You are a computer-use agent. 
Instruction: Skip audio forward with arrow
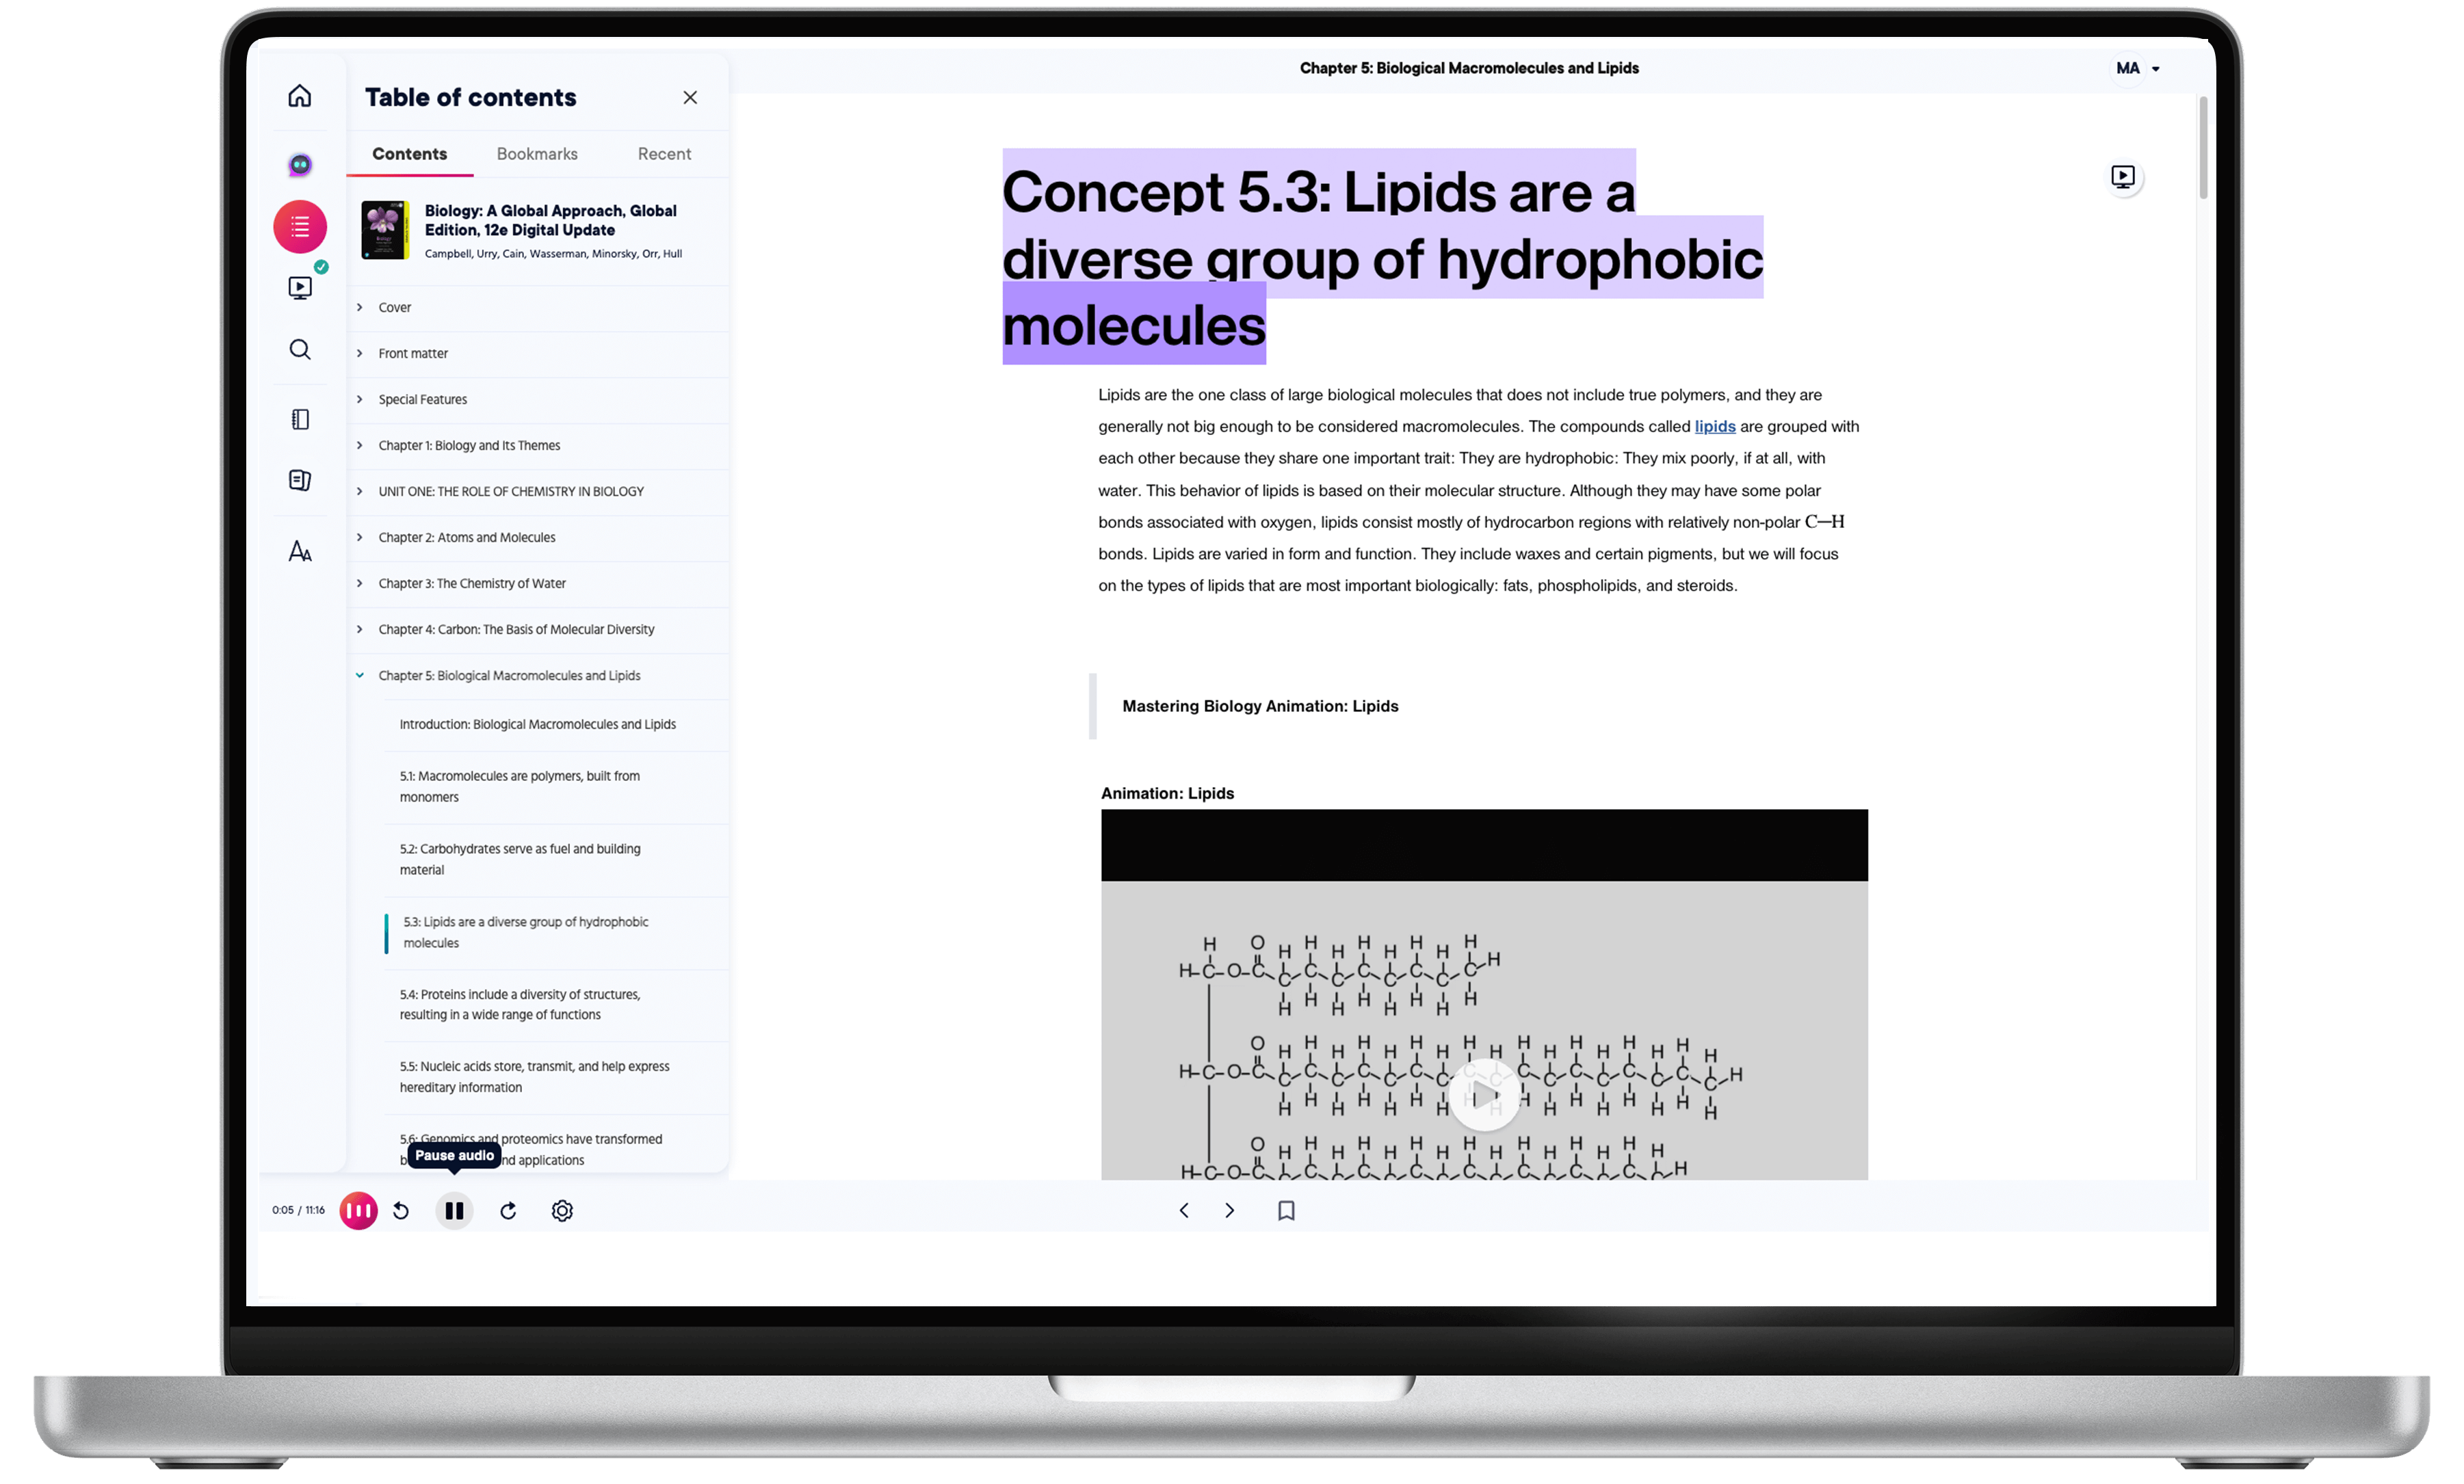[x=508, y=1211]
